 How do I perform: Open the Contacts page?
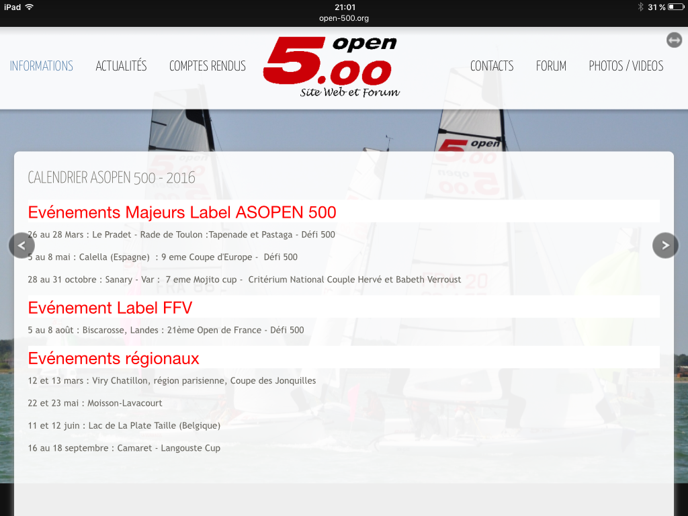pos(492,66)
